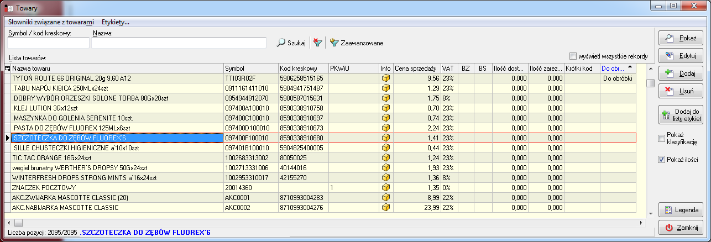
Task: Click the Towary window title icon
Action: [9, 8]
